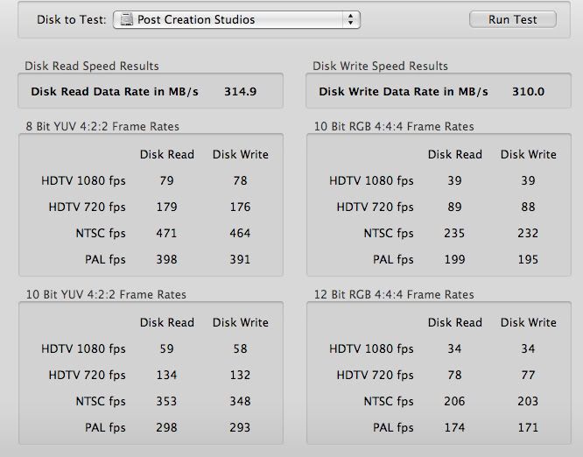583x457 pixels.
Task: Click the dropdown stepper arrows for disk selection
Action: click(351, 19)
